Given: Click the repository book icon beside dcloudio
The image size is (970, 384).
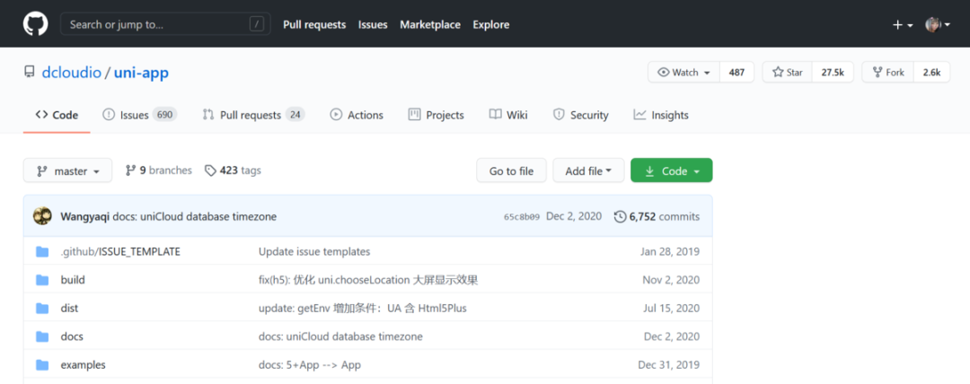Looking at the screenshot, I should (30, 73).
